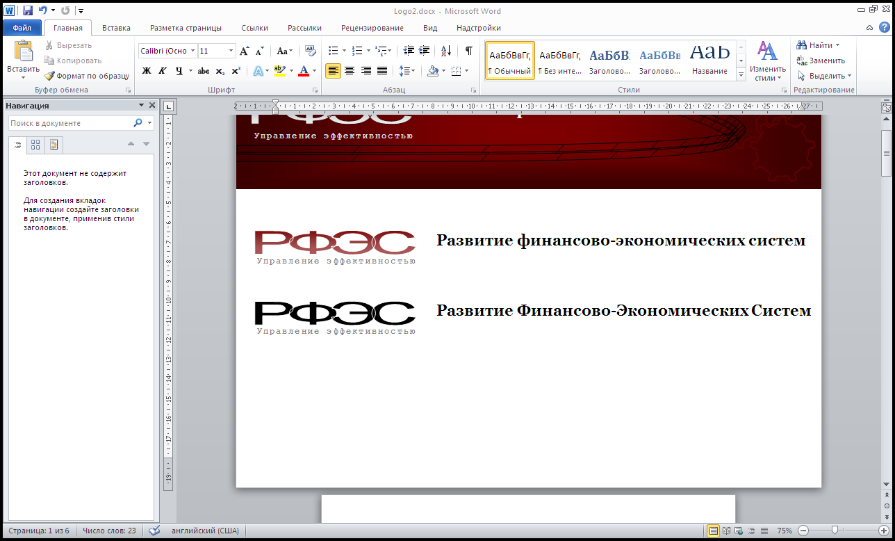Toggle Align Left paragraph button
Viewport: 895px width, 541px height.
[334, 71]
